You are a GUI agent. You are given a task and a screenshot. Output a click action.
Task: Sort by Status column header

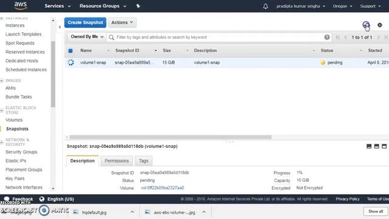(327, 50)
